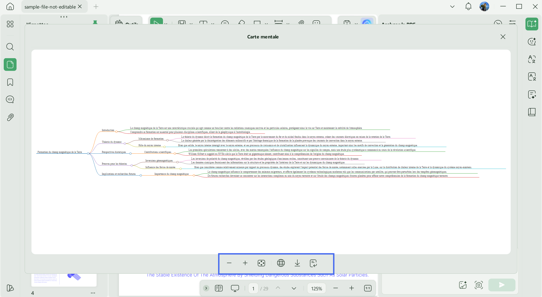The height and width of the screenshot is (297, 542).
Task: Download the mind map
Action: (297, 263)
